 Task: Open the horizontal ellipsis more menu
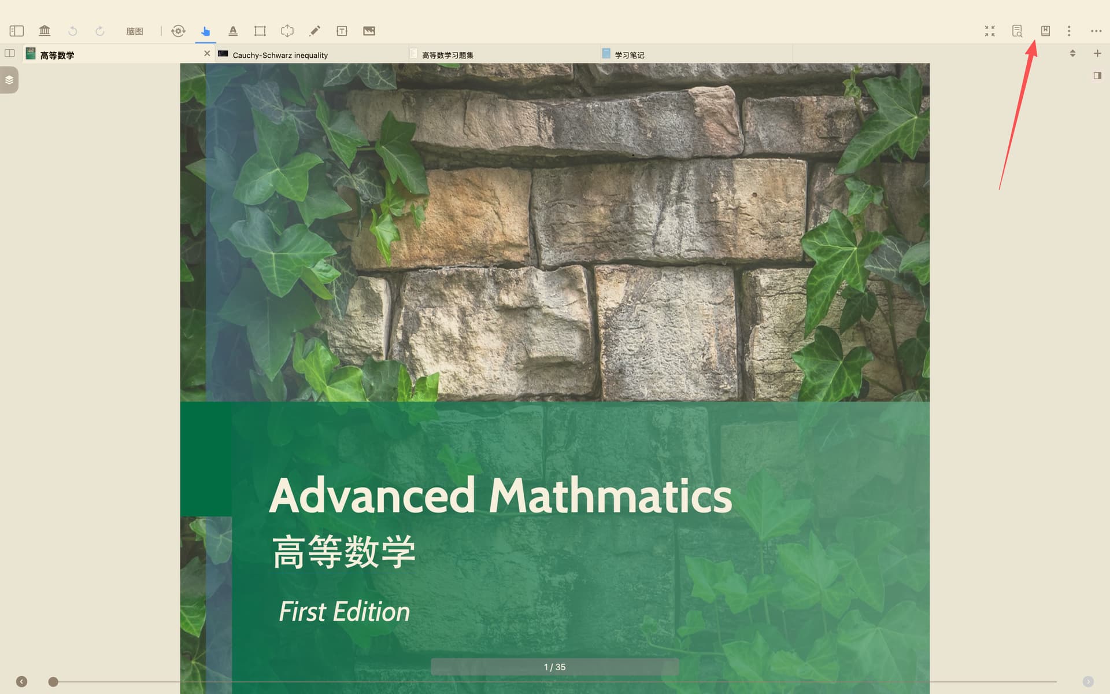(x=1096, y=31)
